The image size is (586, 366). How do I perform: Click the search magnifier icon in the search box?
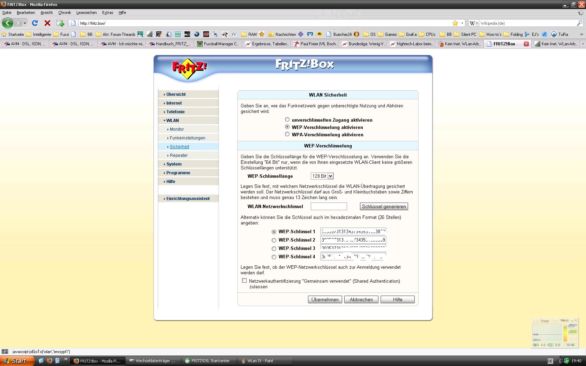[x=580, y=23]
